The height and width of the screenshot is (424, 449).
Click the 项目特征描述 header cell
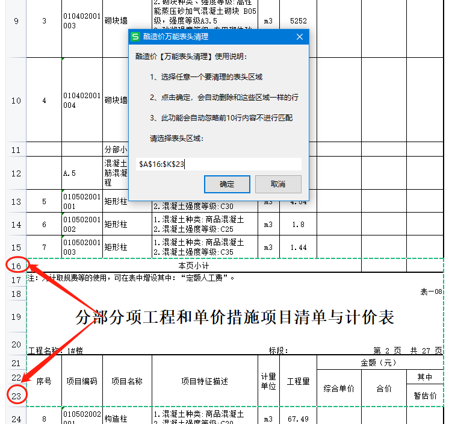coord(205,381)
